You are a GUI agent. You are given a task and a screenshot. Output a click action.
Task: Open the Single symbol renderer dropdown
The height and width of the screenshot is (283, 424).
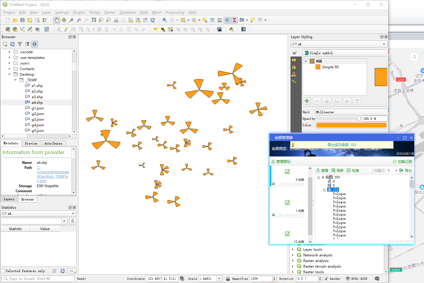(345, 53)
